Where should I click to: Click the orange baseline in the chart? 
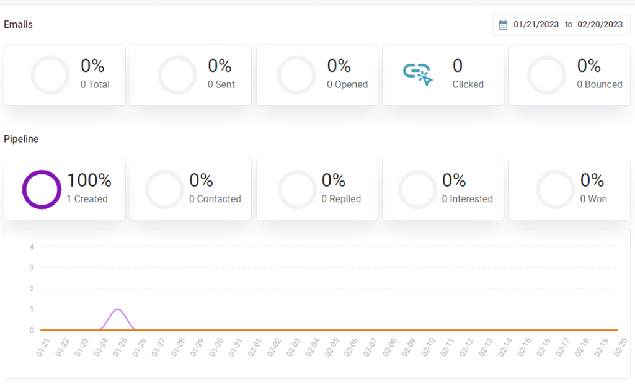329,330
